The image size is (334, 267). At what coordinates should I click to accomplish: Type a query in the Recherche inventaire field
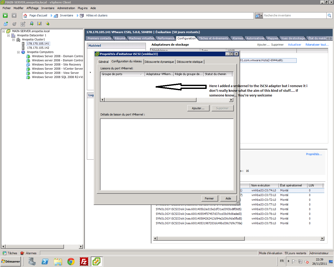pos(292,15)
